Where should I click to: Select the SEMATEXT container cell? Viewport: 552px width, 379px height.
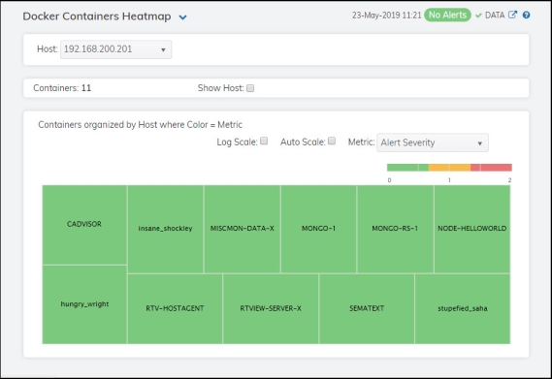click(x=367, y=308)
